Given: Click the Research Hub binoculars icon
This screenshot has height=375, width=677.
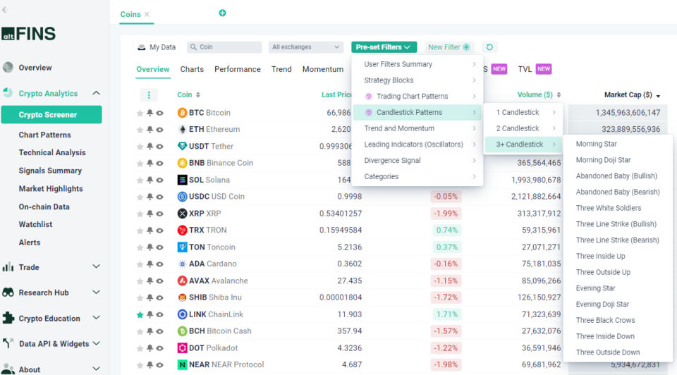Looking at the screenshot, I should pyautogui.click(x=8, y=293).
